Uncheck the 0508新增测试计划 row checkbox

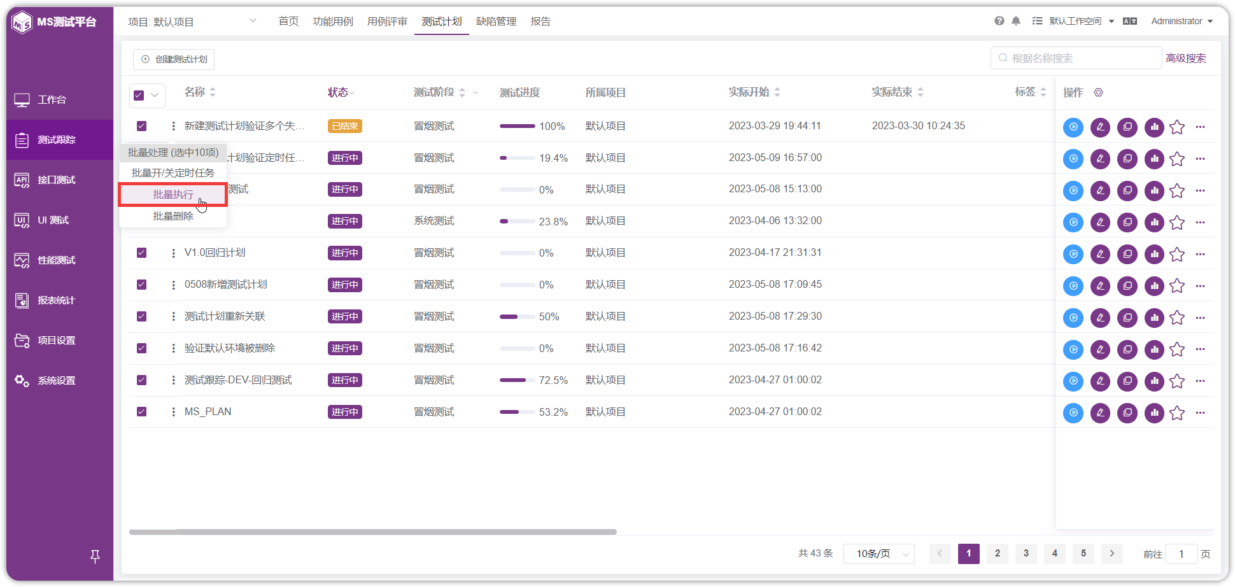pos(141,285)
